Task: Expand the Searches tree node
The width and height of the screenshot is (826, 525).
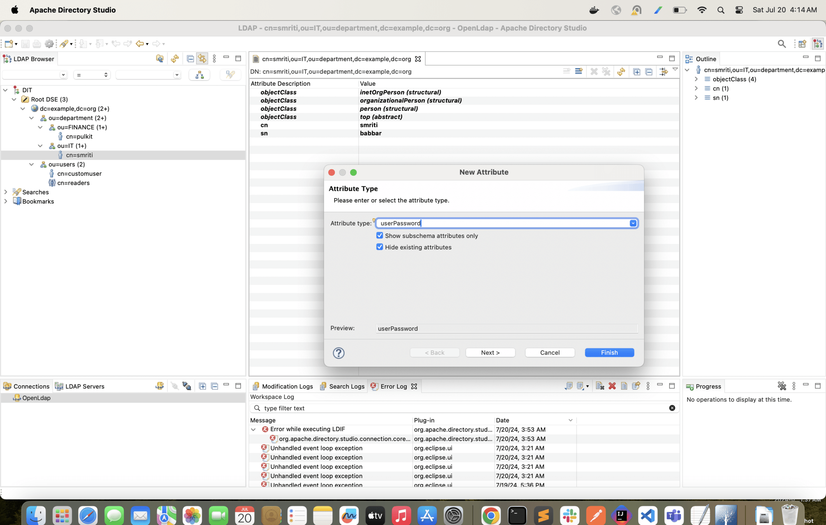Action: coord(5,192)
